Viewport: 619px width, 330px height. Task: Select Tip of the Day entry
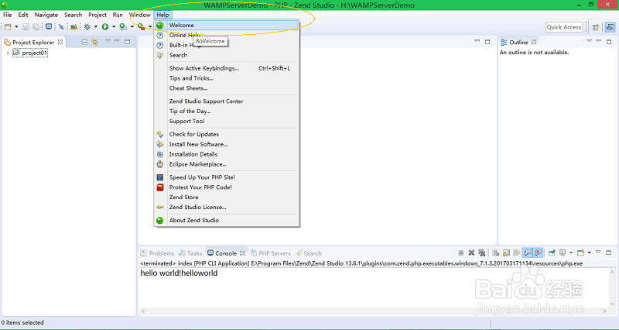pyautogui.click(x=227, y=111)
